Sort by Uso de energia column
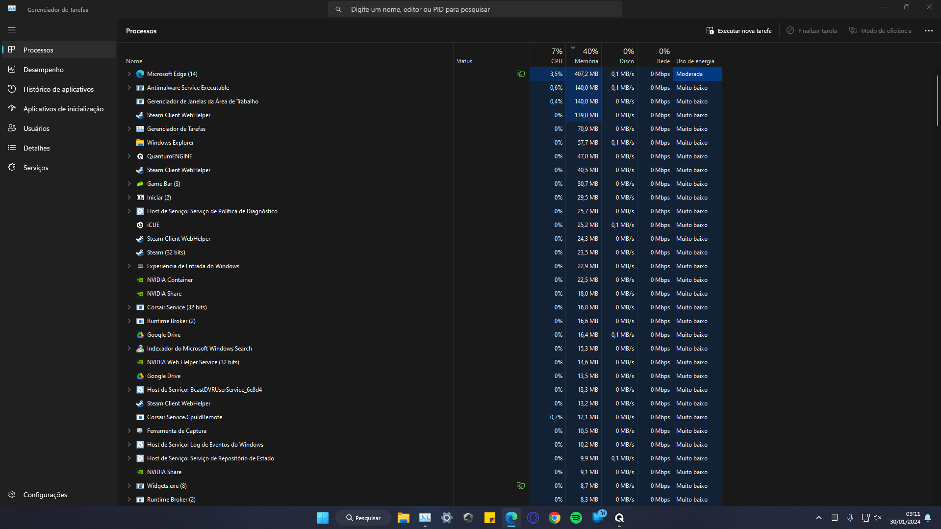This screenshot has width=941, height=529. click(697, 55)
